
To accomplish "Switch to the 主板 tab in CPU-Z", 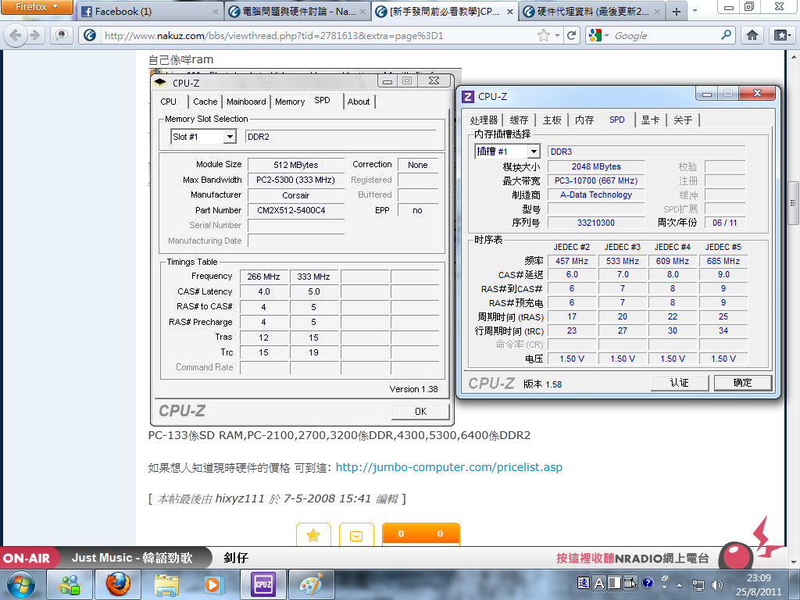I will (x=552, y=120).
